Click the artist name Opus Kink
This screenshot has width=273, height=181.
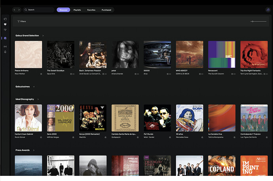(51, 74)
